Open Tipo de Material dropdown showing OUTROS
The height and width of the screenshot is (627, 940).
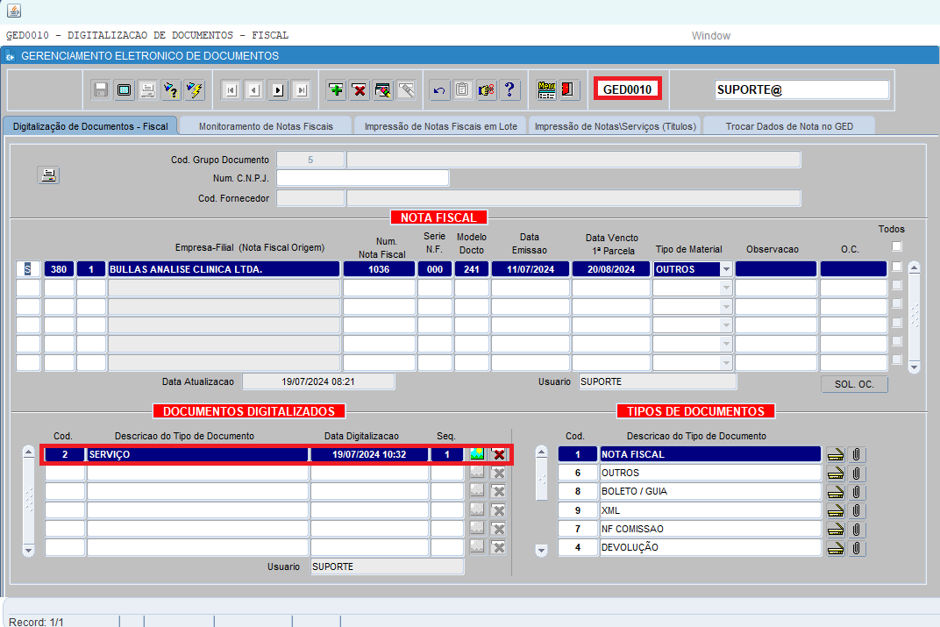point(726,269)
